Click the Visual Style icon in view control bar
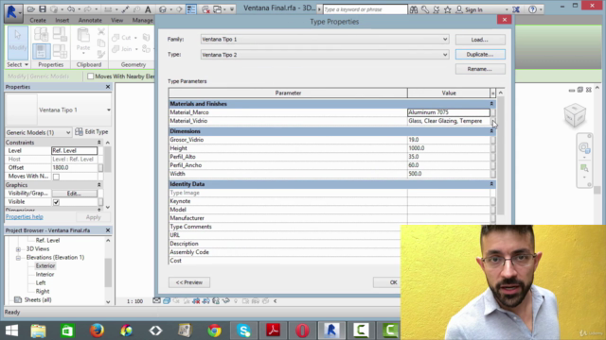The image size is (606, 340). [167, 300]
